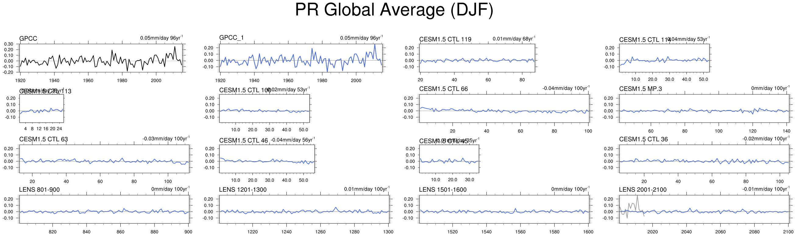The height and width of the screenshot is (236, 796).
Task: Open the CESM1.5 CTL 119 plot panel
Action: [477, 58]
